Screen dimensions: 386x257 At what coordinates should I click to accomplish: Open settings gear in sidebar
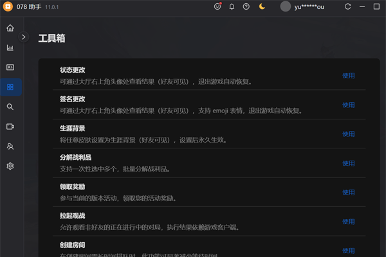point(10,166)
